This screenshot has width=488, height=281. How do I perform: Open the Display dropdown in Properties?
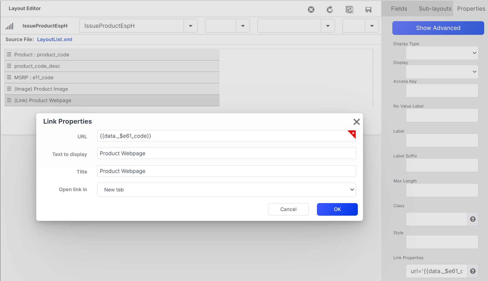[442, 72]
